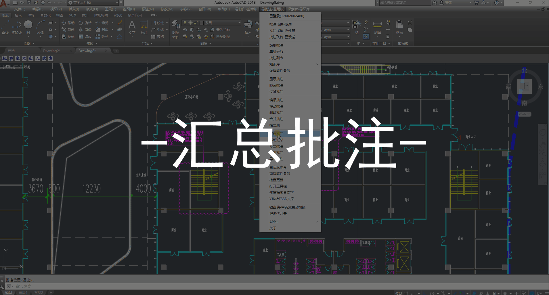This screenshot has width=549, height=295.
Task: Click the 上 face of the ViewCube
Action: coord(524,86)
